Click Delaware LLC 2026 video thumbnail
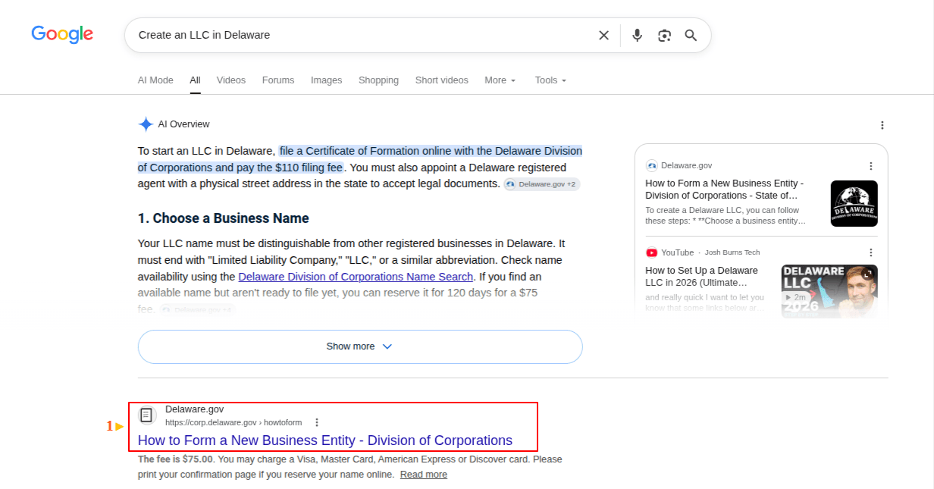 point(829,291)
